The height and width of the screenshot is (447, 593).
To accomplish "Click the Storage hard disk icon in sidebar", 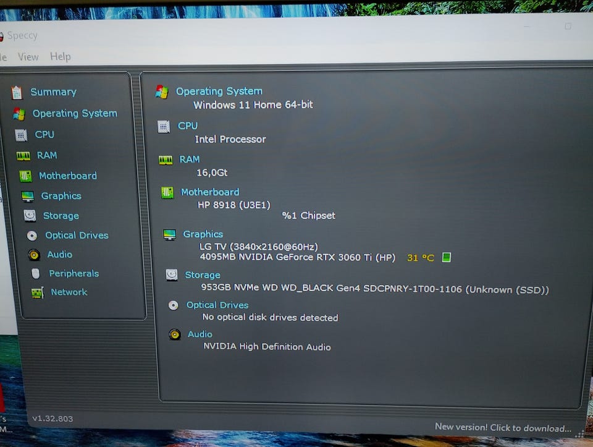I will click(x=30, y=216).
